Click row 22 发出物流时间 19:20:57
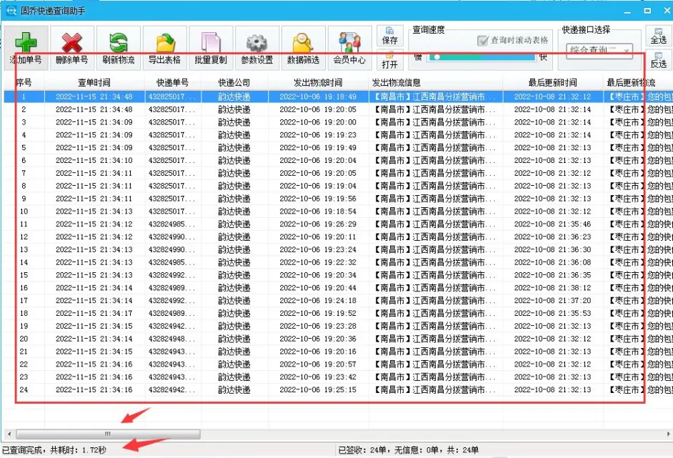The image size is (673, 458). (318, 364)
